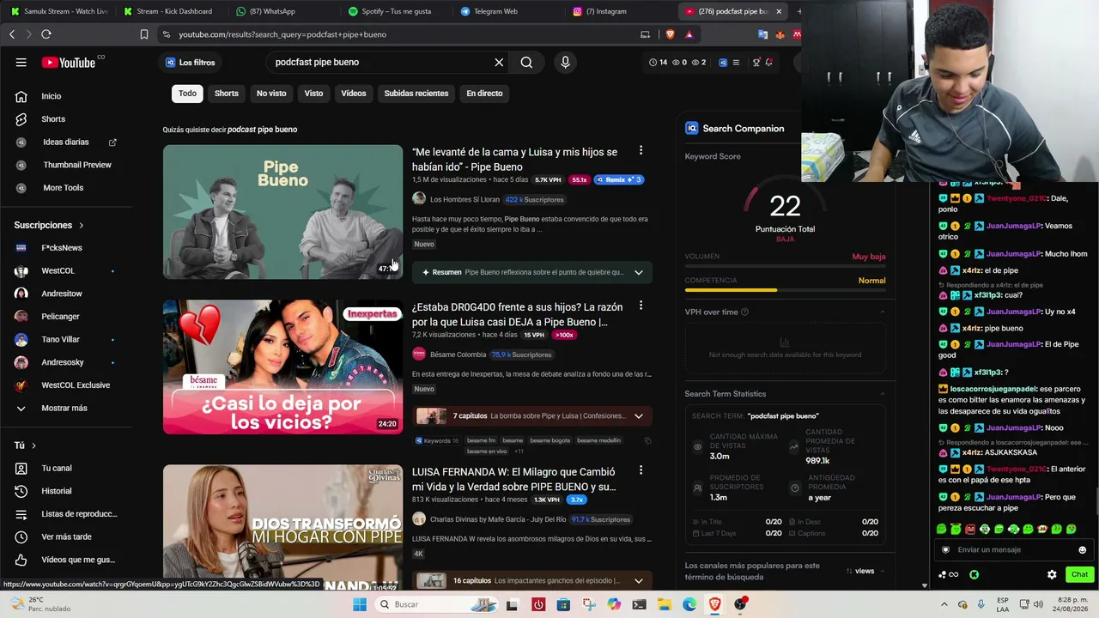Open chat settings gear
Screen dimensions: 1099x618
pos(1052,574)
